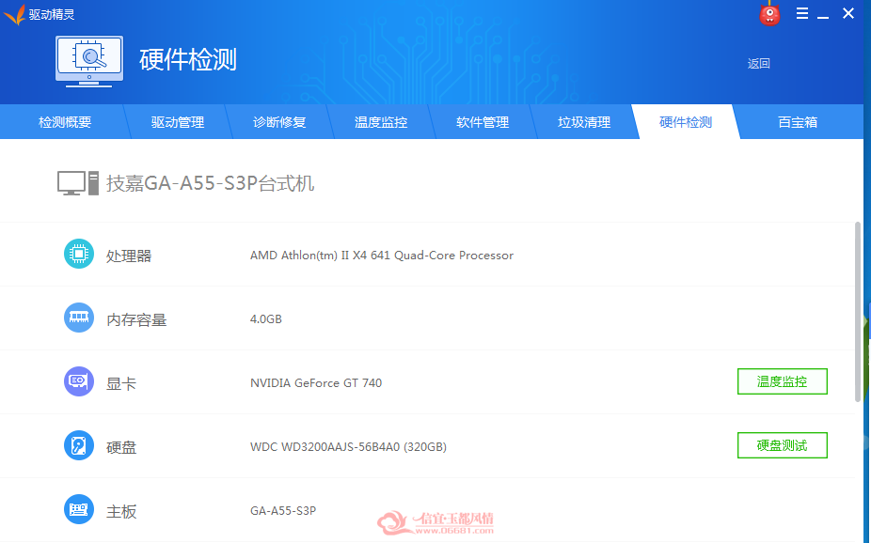This screenshot has width=871, height=543.
Task: Select the 硬件检测 tab
Action: (686, 122)
